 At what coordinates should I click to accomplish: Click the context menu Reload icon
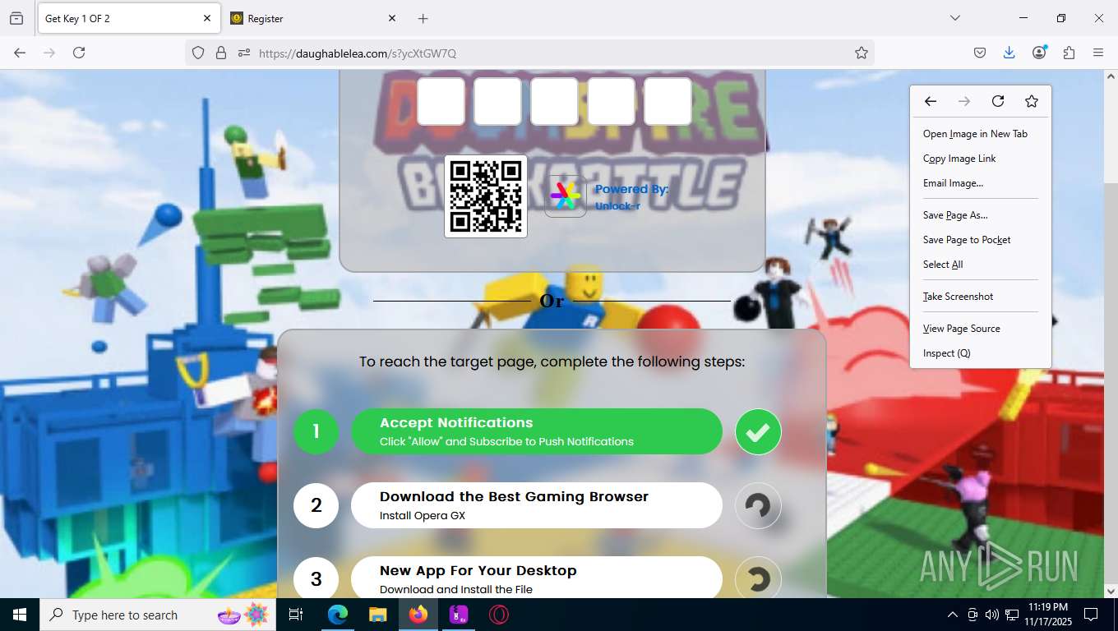click(998, 101)
